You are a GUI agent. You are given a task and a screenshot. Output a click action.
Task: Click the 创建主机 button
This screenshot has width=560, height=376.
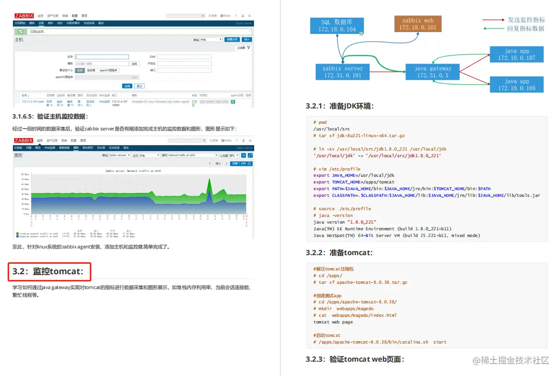tap(232, 39)
